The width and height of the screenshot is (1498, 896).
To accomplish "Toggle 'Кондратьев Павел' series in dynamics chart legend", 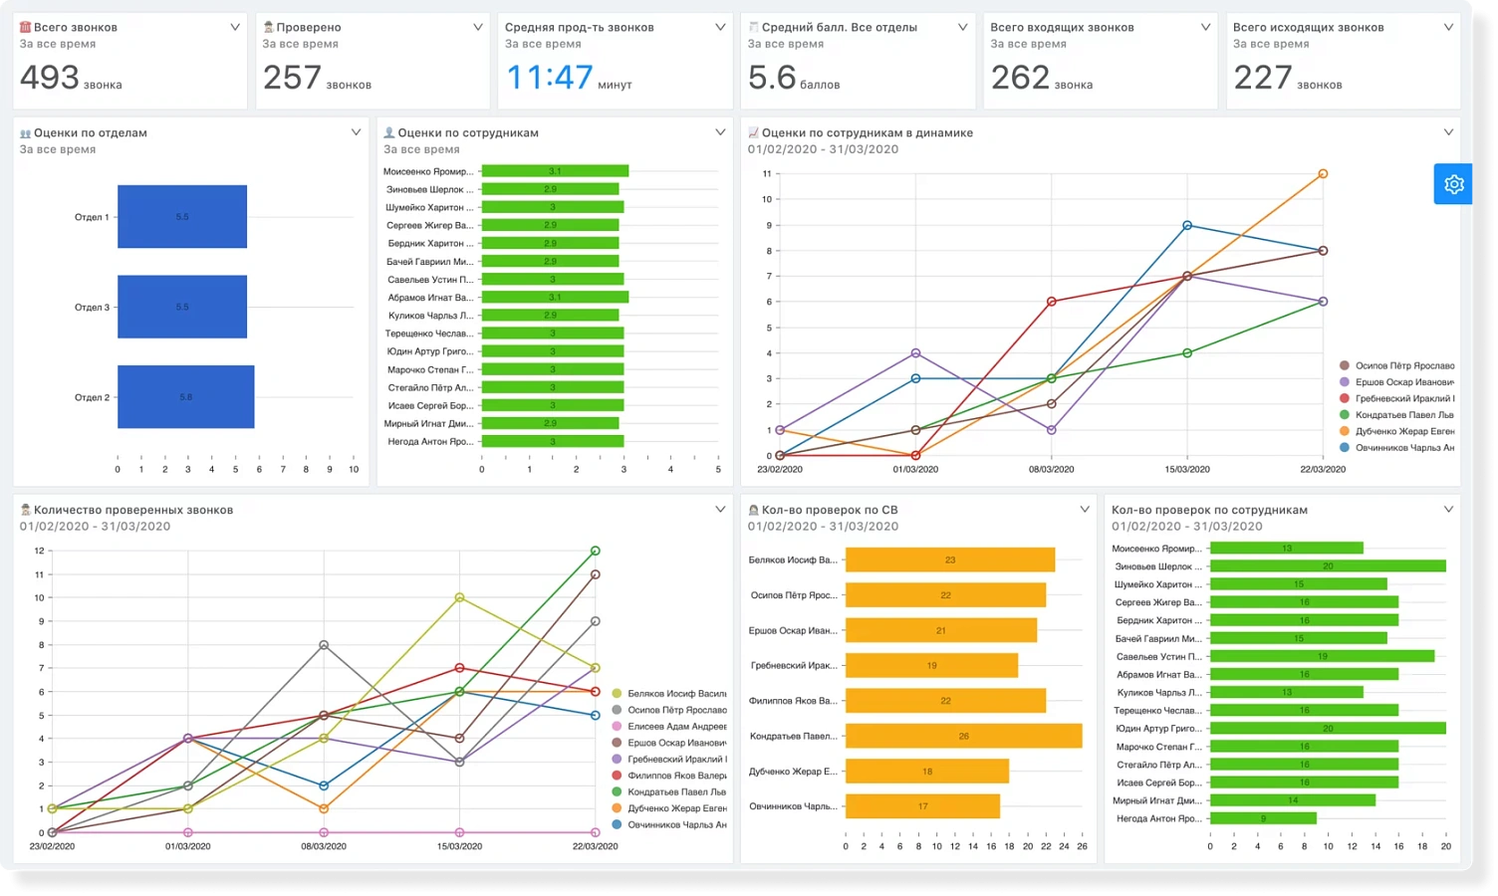I will pyautogui.click(x=1396, y=415).
